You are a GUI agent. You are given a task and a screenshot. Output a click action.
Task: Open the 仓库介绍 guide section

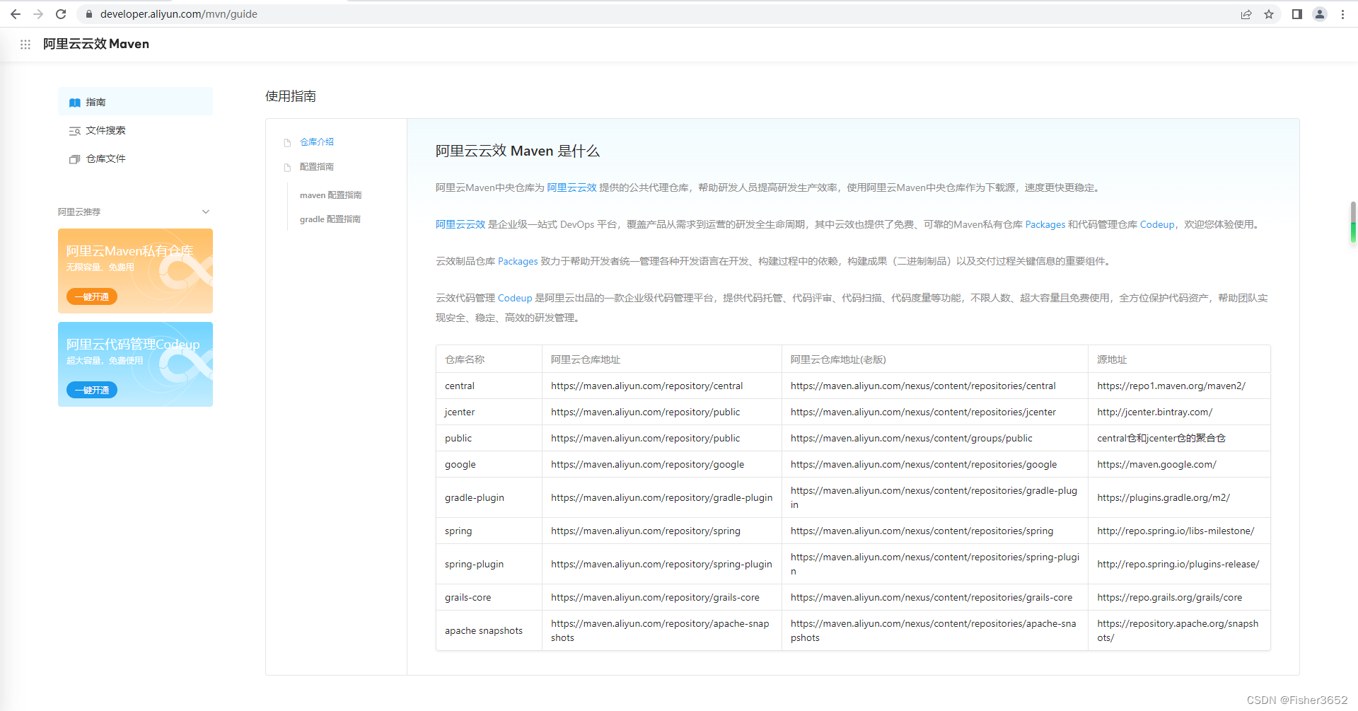click(316, 142)
